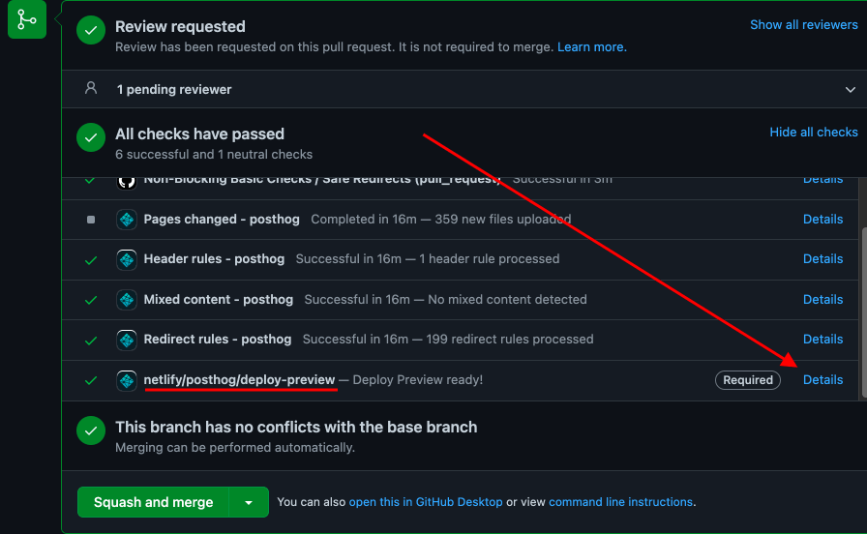The height and width of the screenshot is (534, 867).
Task: Click the green check icon beside Review requested
Action: click(91, 31)
